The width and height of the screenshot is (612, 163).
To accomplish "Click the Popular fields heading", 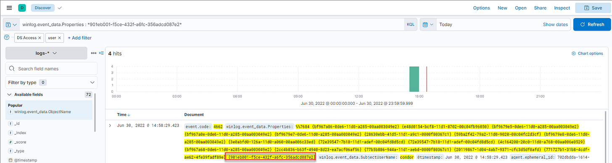I will 15,105.
